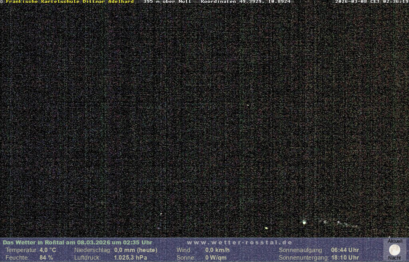Click the 'Sonnenuntergang:' label
Image resolution: width=409 pixels, height=262 pixels.
click(x=303, y=258)
